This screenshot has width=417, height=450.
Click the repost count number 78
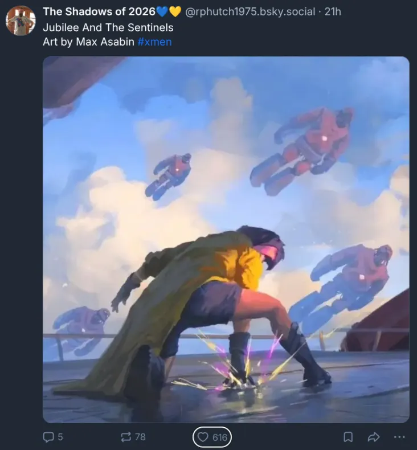140,437
